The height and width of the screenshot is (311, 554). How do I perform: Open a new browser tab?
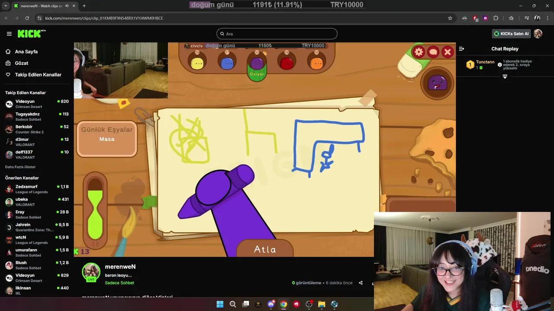coord(84,6)
